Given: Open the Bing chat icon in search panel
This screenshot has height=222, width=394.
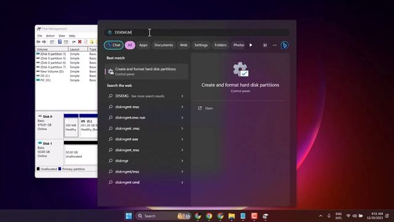Looking at the screenshot, I should click(284, 45).
